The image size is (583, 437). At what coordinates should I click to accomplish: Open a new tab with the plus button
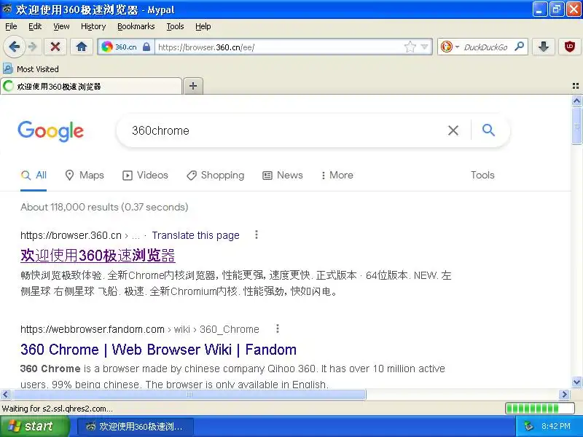click(x=193, y=86)
